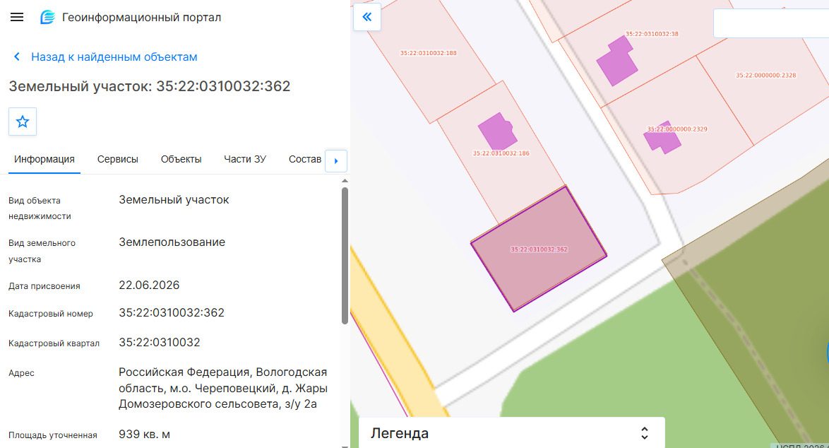Click the Кадастровый номер value 35:22:0310032:362
The width and height of the screenshot is (829, 448).
pyautogui.click(x=172, y=312)
